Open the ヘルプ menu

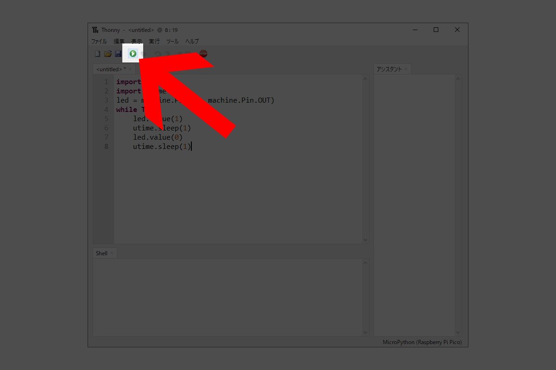pos(192,41)
